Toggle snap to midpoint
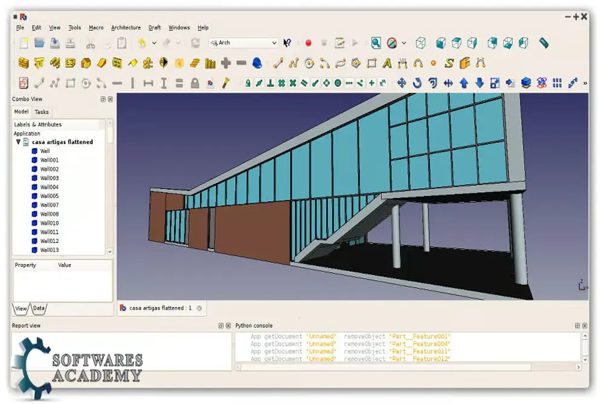 pos(259,83)
